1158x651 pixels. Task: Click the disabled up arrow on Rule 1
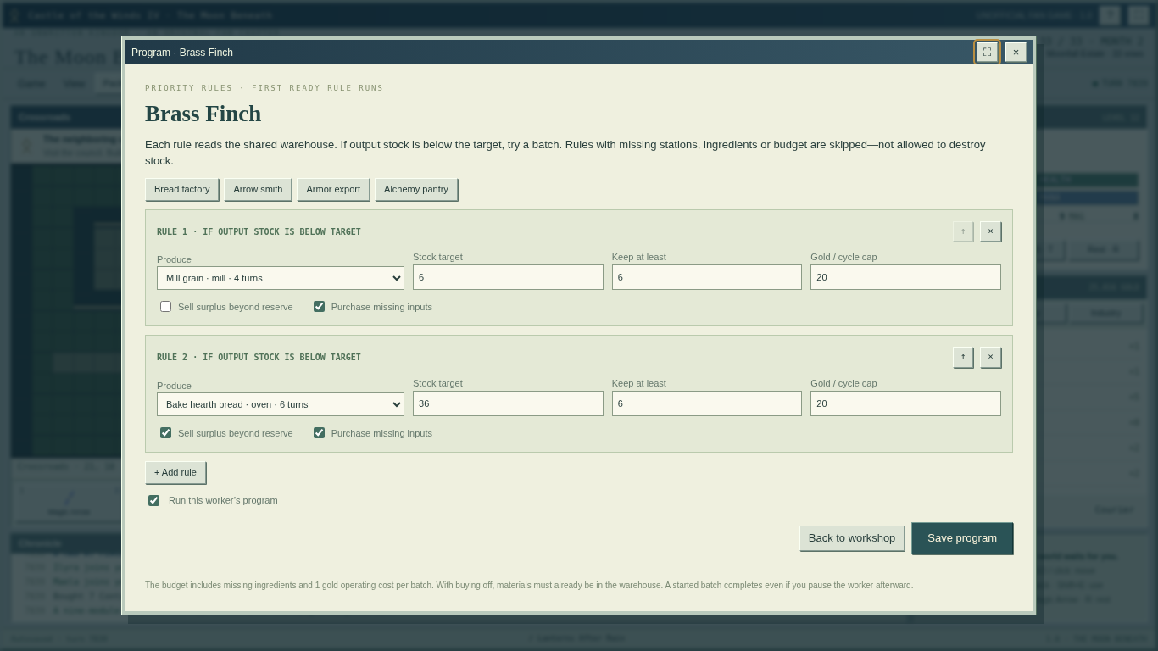(963, 231)
